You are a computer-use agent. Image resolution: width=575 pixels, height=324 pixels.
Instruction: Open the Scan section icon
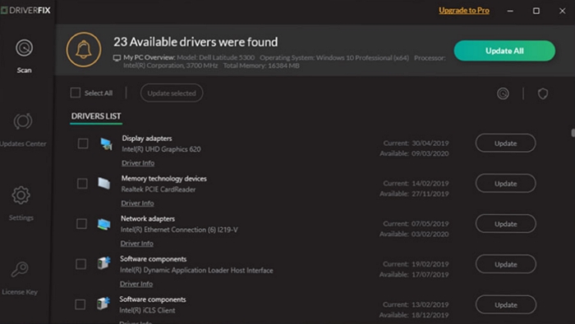[24, 48]
